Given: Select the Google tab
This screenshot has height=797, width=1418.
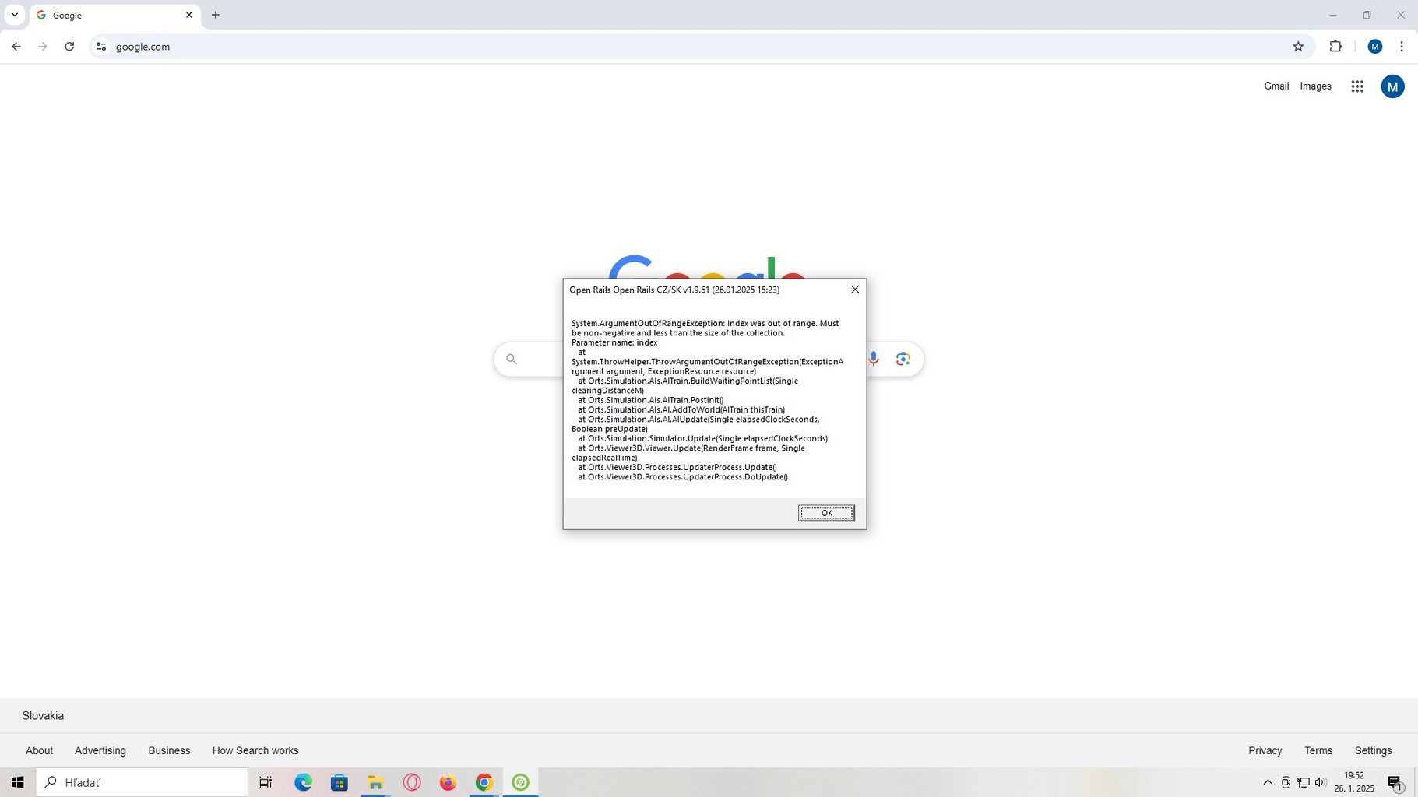Looking at the screenshot, I should click(109, 15).
